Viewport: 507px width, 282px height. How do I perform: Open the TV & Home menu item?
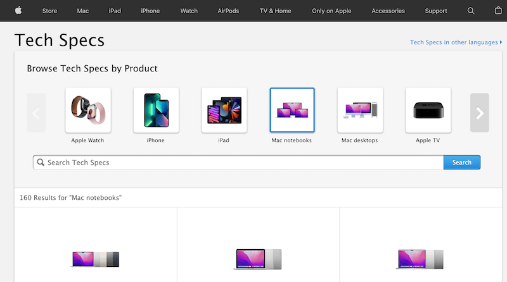(x=275, y=11)
